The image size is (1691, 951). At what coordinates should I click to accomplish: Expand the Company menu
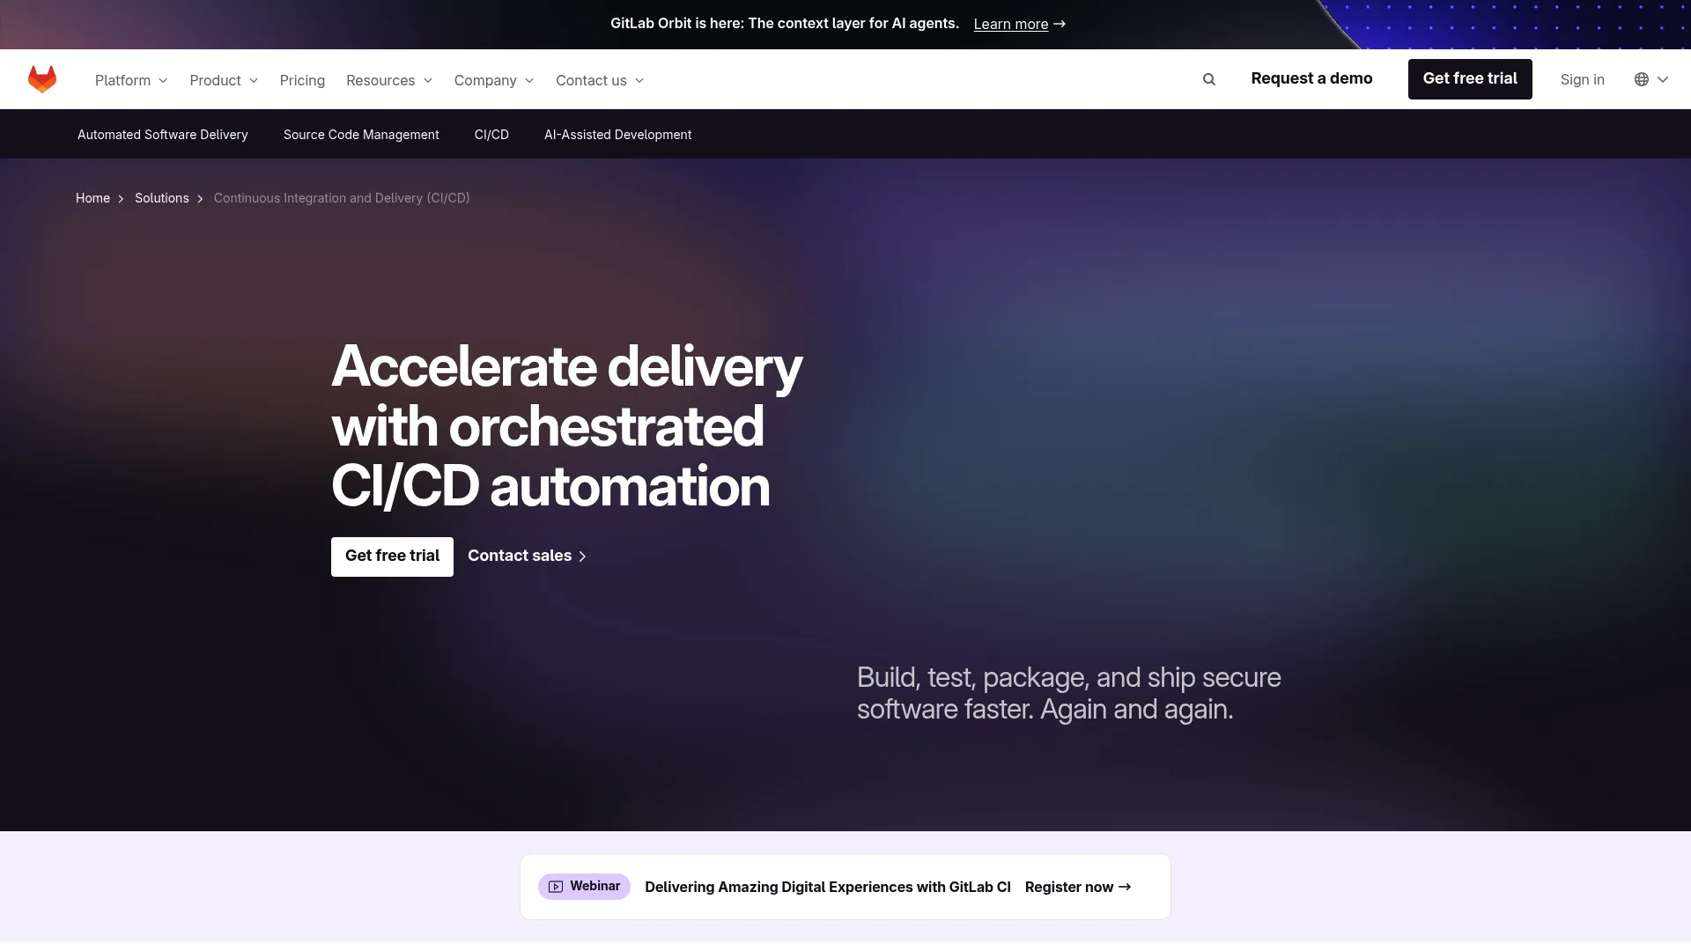(494, 80)
